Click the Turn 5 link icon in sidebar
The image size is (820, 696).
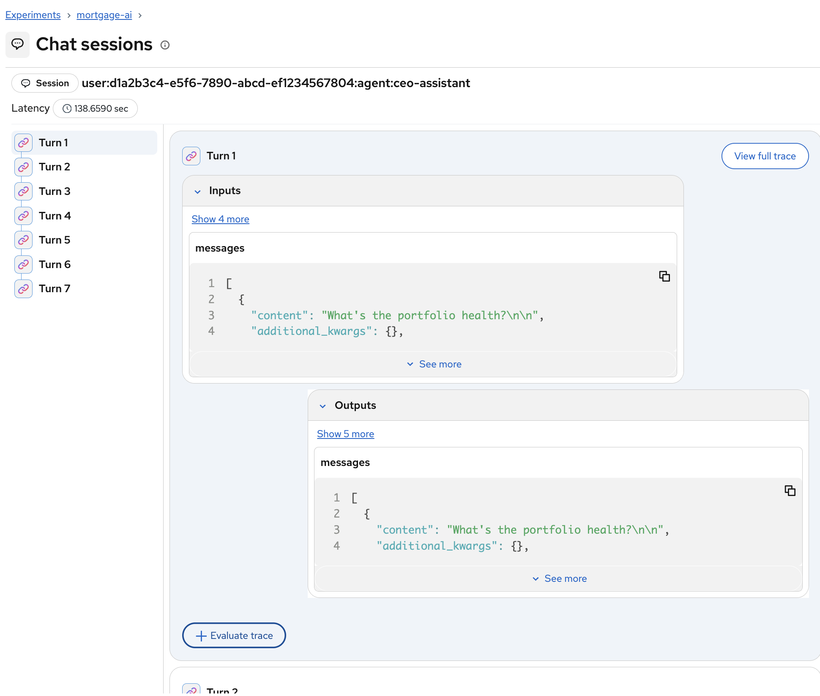[24, 240]
